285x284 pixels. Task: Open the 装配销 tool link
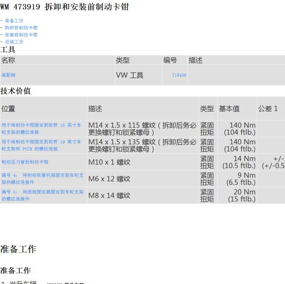click(x=8, y=75)
